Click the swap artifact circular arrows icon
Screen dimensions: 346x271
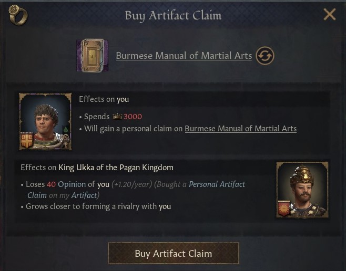(265, 56)
